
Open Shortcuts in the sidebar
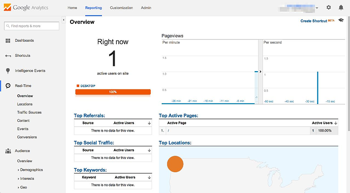22,55
